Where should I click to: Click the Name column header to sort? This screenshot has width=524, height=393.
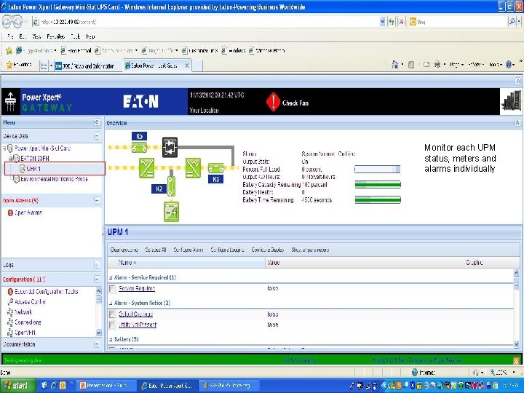(186, 263)
